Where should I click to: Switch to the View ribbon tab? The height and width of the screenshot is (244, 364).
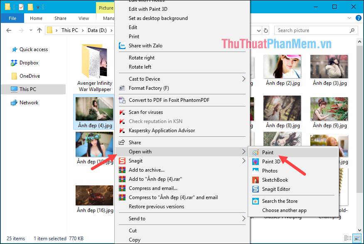click(84, 18)
